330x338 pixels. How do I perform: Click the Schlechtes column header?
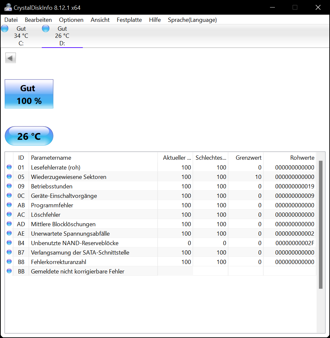point(211,157)
